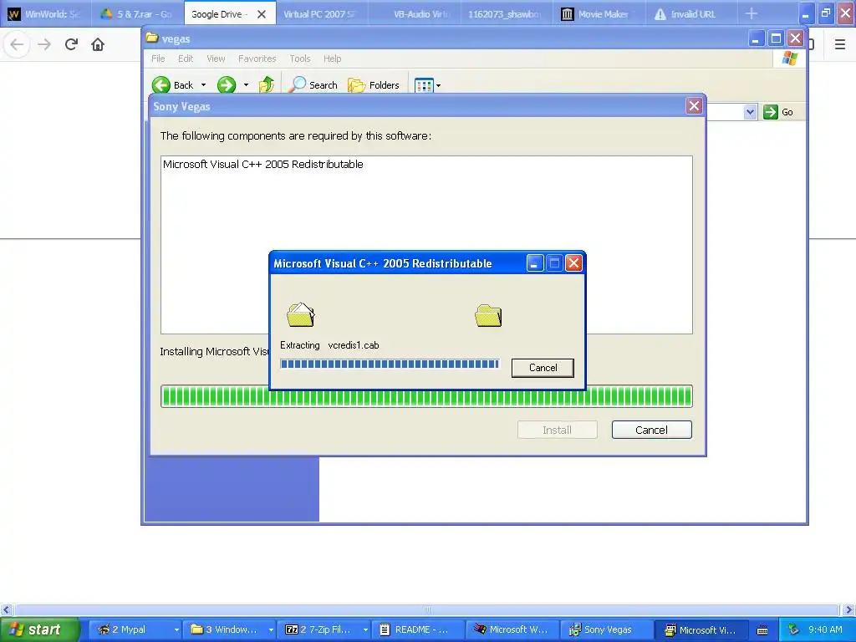This screenshot has height=642, width=856.
Task: Switch to README taskbar window
Action: [418, 629]
